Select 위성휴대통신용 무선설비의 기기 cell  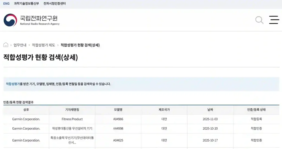[72, 128]
